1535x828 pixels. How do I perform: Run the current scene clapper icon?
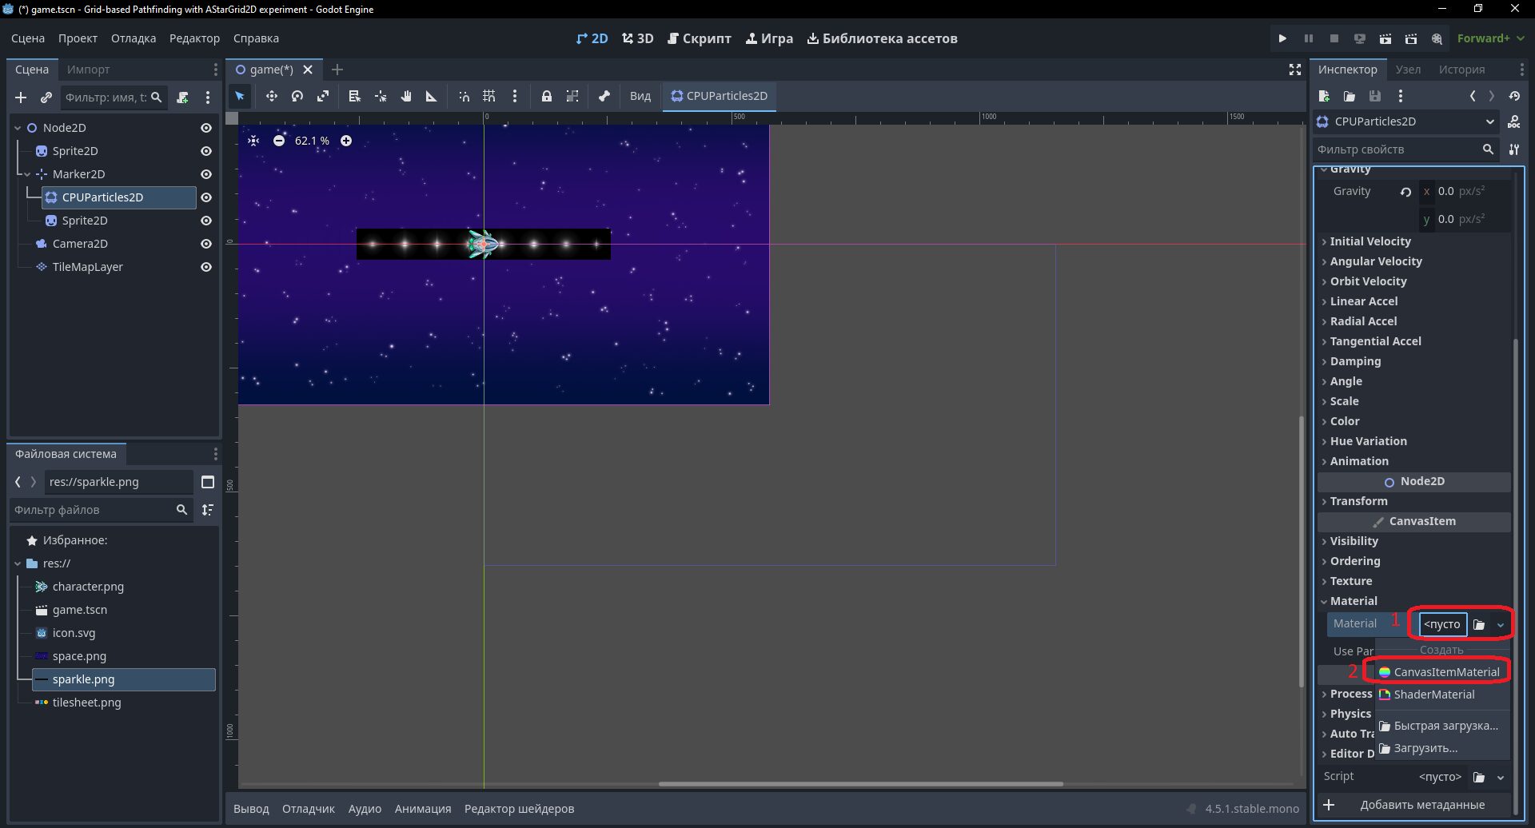click(x=1385, y=38)
